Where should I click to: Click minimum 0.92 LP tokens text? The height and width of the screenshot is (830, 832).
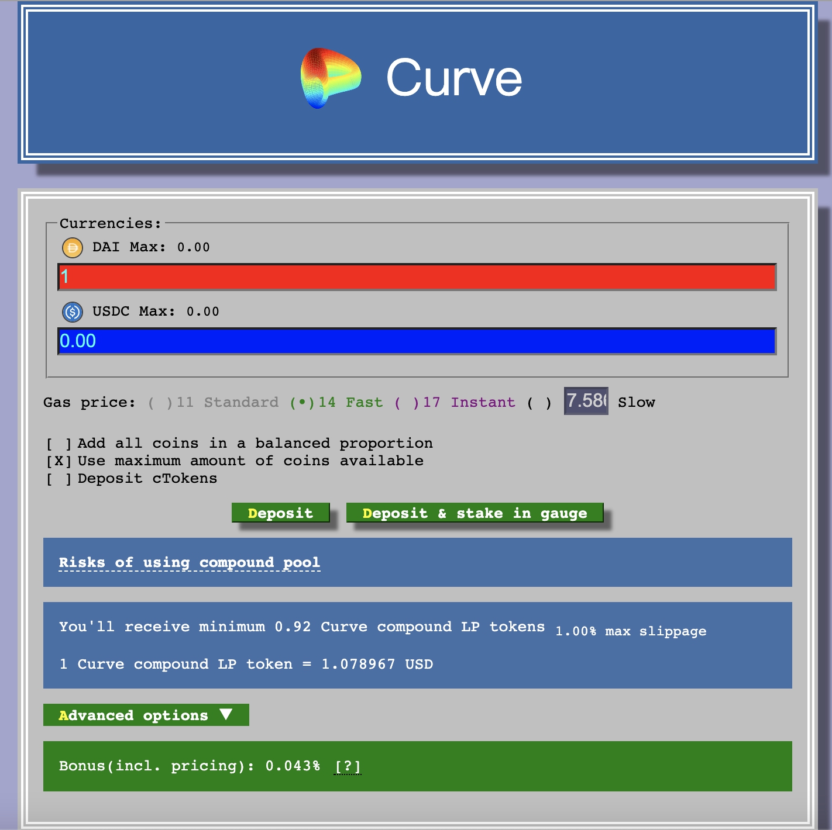(x=302, y=627)
